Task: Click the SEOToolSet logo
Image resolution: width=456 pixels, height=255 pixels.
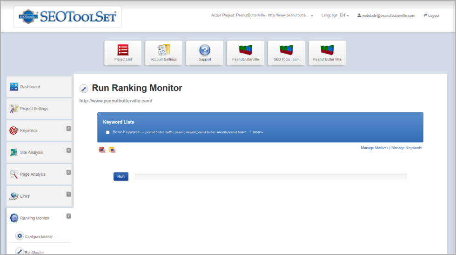Action: pos(67,17)
